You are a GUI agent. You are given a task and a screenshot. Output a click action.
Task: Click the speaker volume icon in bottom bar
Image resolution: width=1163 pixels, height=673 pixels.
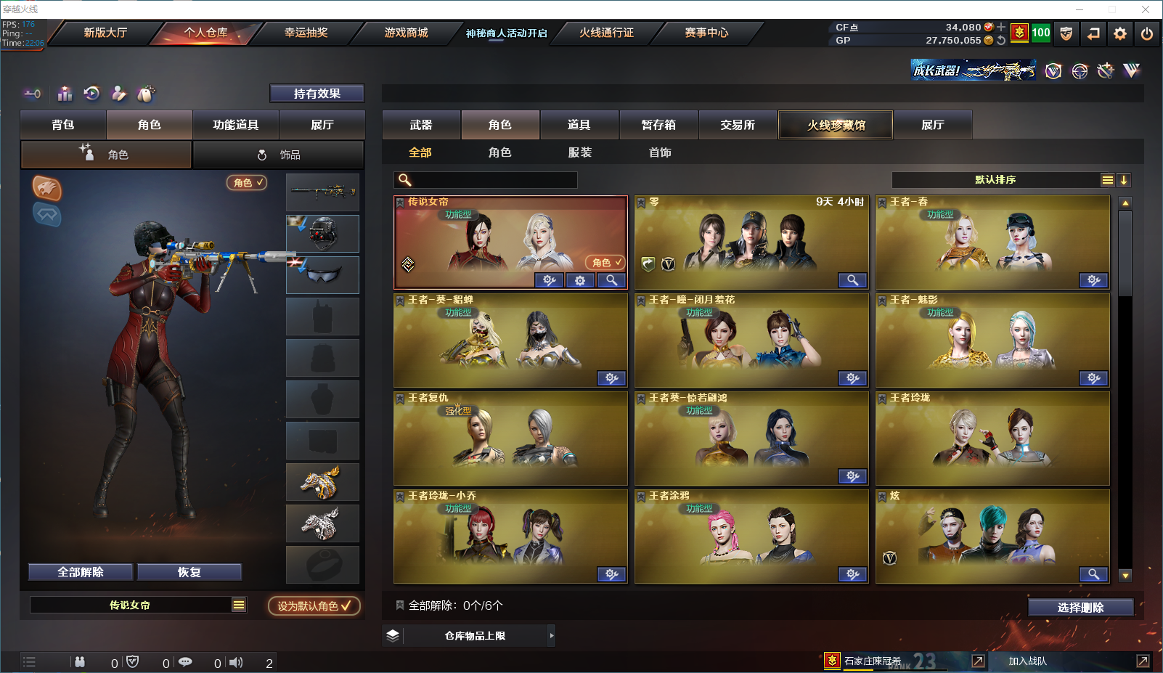(x=236, y=662)
